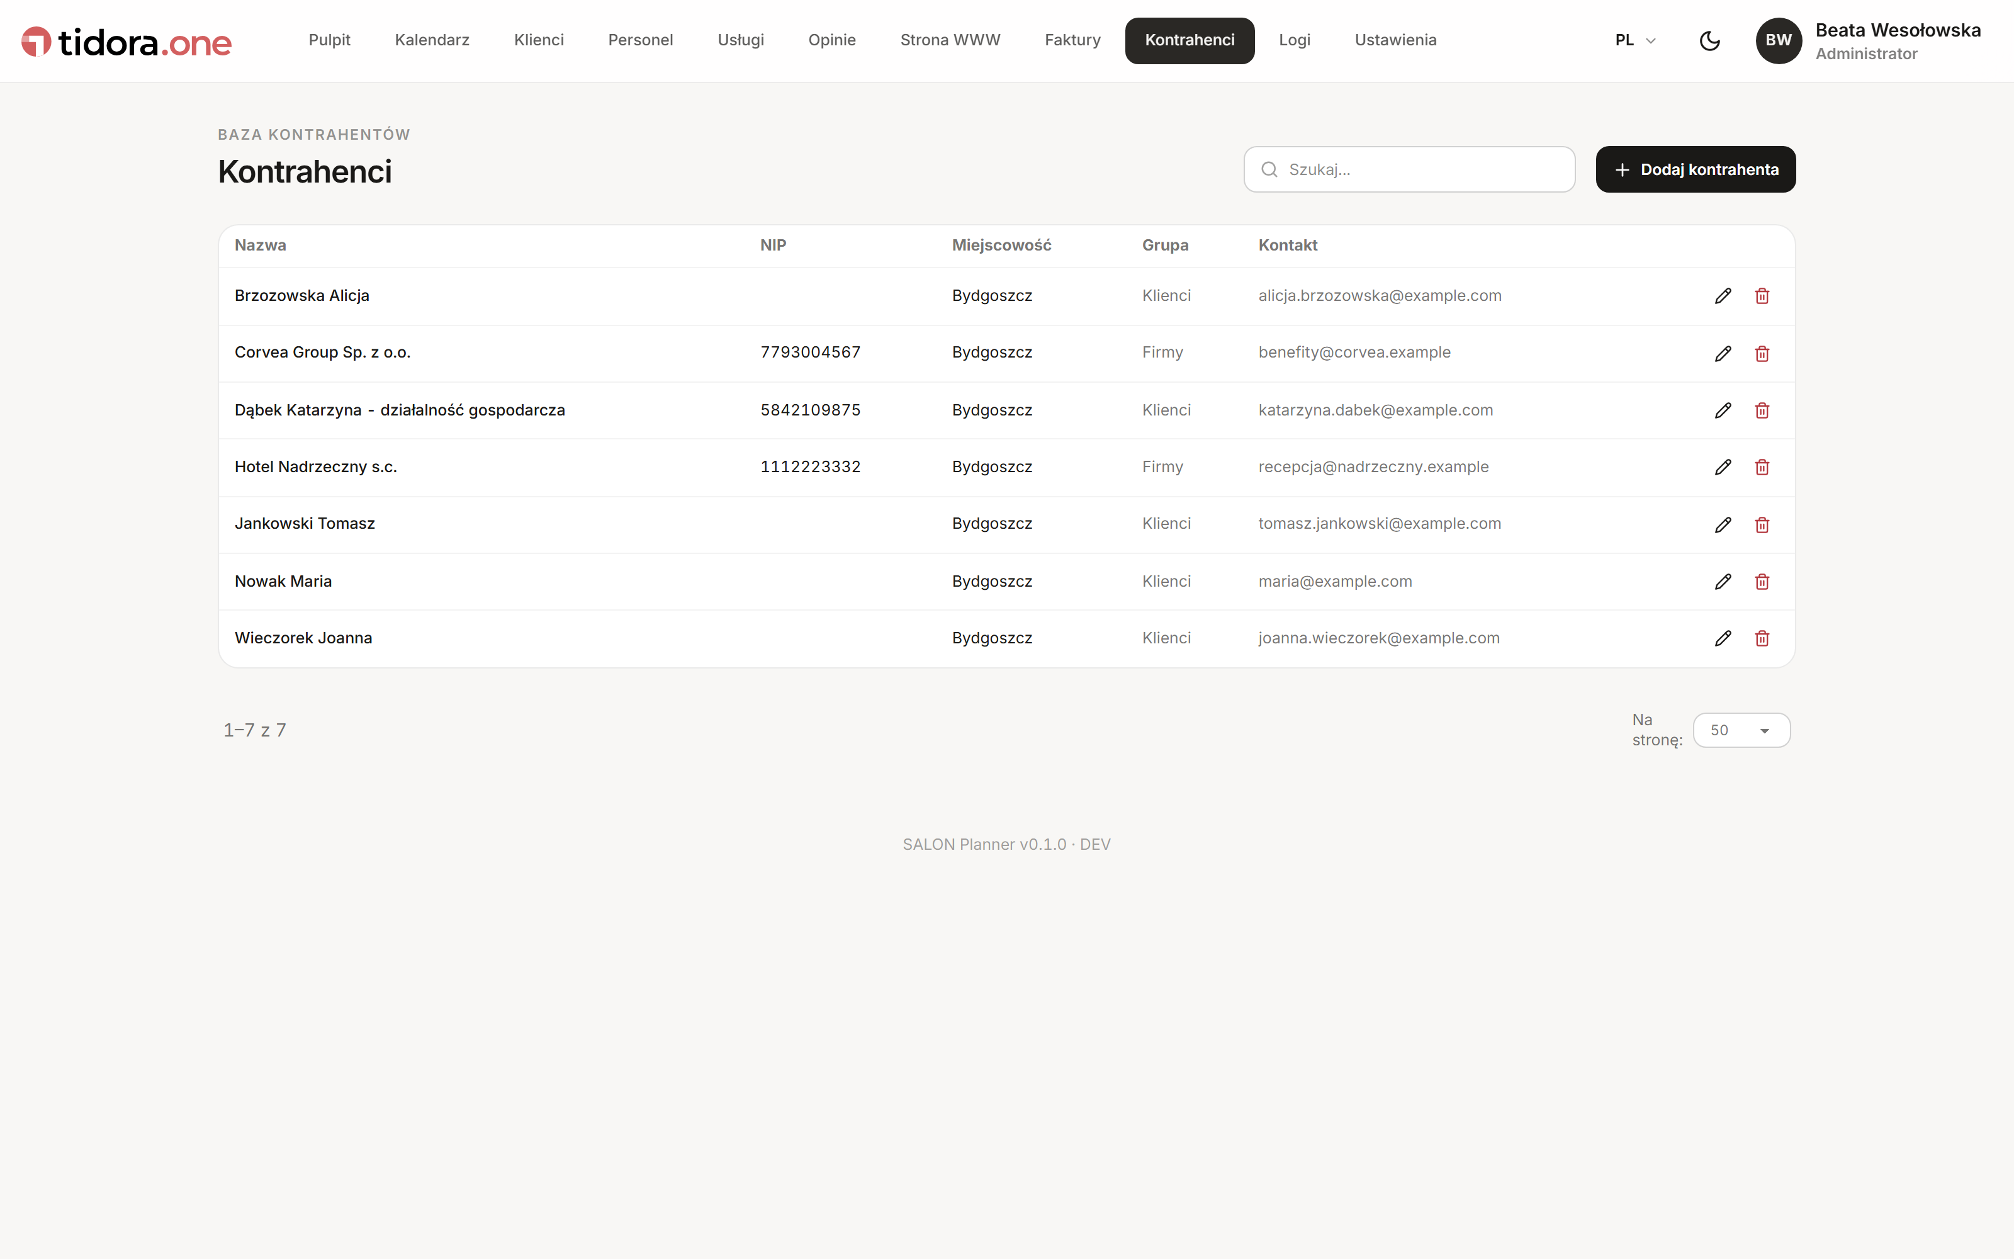Open the Faktury section
Screen dimensions: 2014x1259
[1072, 40]
